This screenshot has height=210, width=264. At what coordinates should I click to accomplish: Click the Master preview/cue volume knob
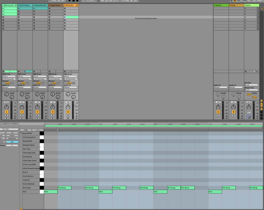coord(249,116)
